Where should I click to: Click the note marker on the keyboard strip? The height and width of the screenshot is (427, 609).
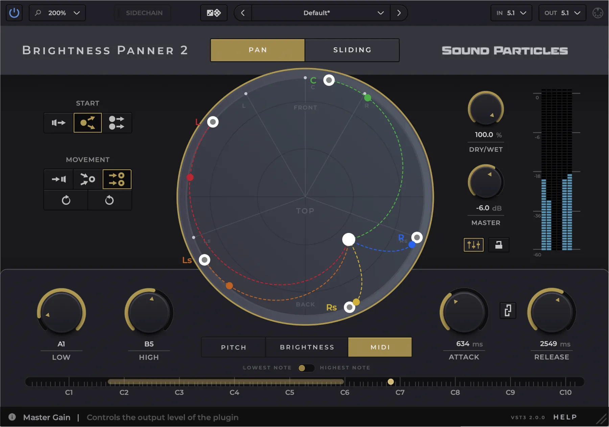391,382
